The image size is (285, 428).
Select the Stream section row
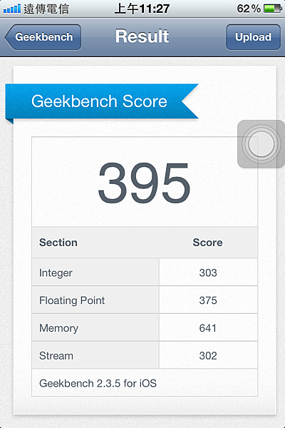click(145, 355)
